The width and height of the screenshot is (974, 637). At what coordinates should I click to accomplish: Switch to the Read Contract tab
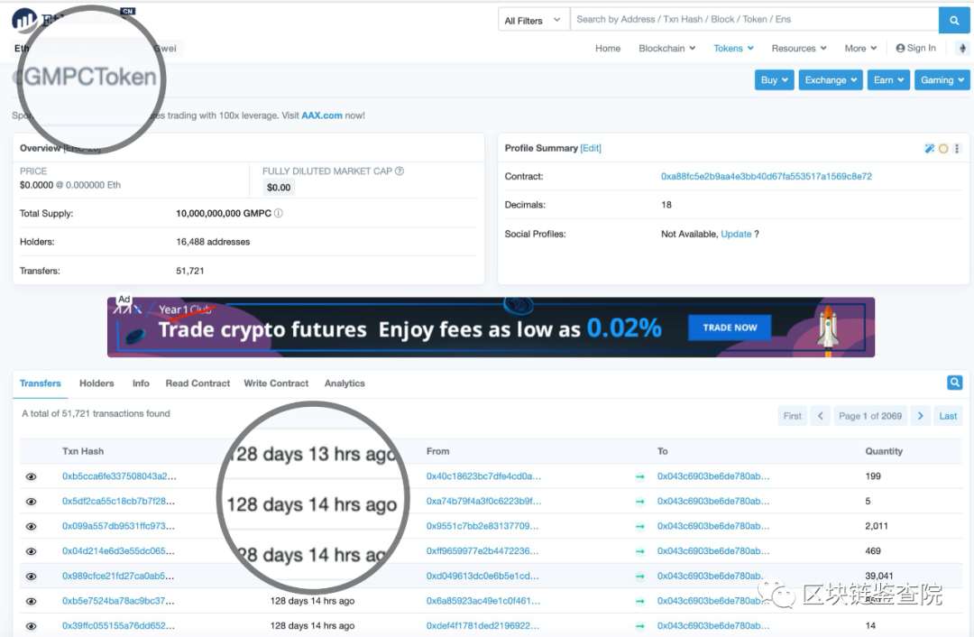coord(198,383)
